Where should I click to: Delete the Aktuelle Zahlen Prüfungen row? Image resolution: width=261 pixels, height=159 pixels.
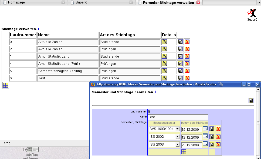click(x=187, y=49)
